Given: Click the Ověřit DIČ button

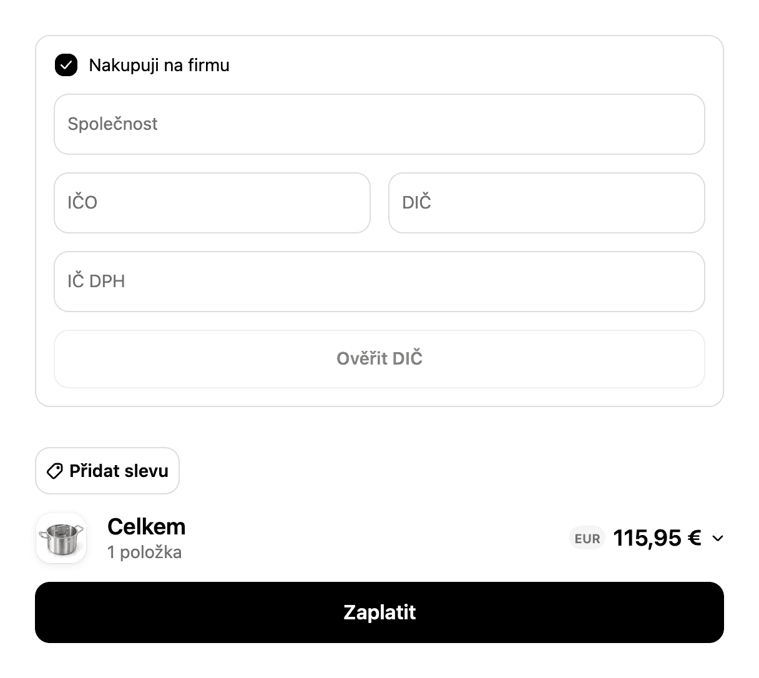Looking at the screenshot, I should [x=379, y=359].
